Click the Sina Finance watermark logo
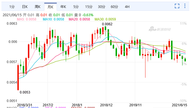Viewport: 191px width, 108px height. click(160, 29)
